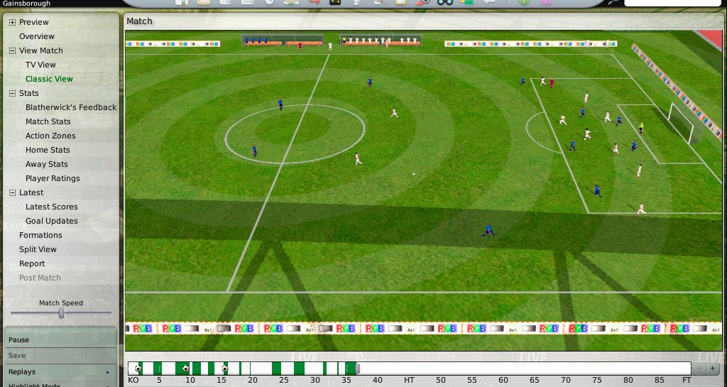
Task: Click the FT label on timeline
Action: [x=687, y=381]
